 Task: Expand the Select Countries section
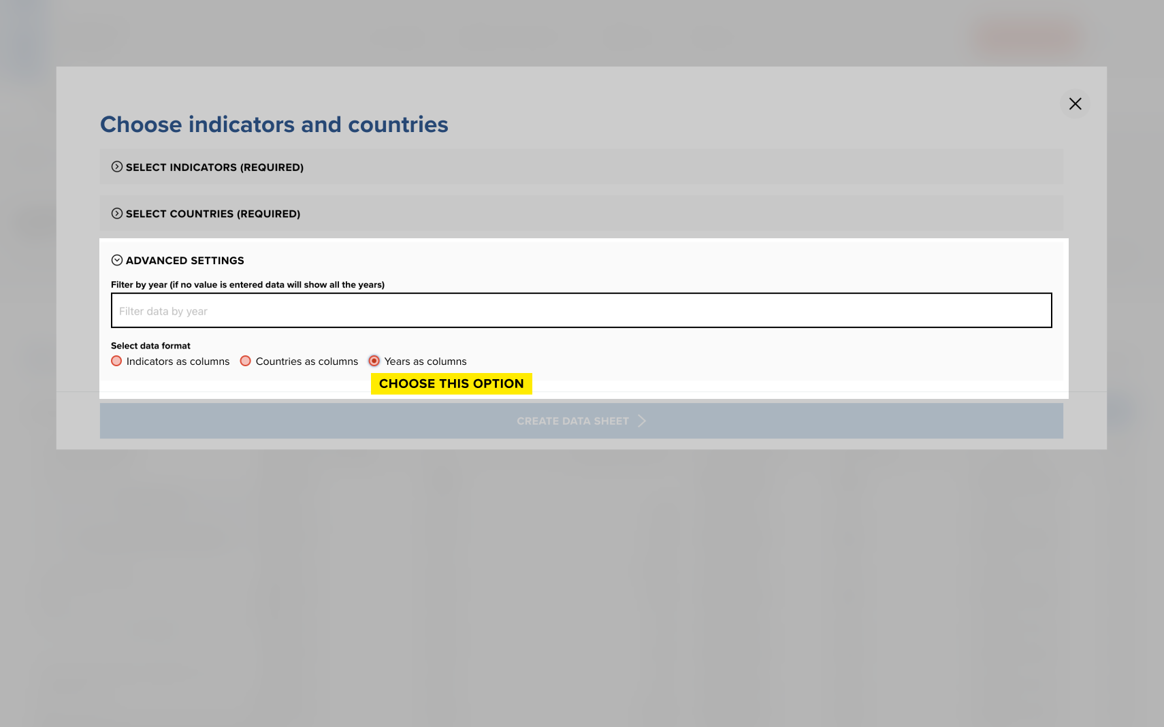point(581,214)
